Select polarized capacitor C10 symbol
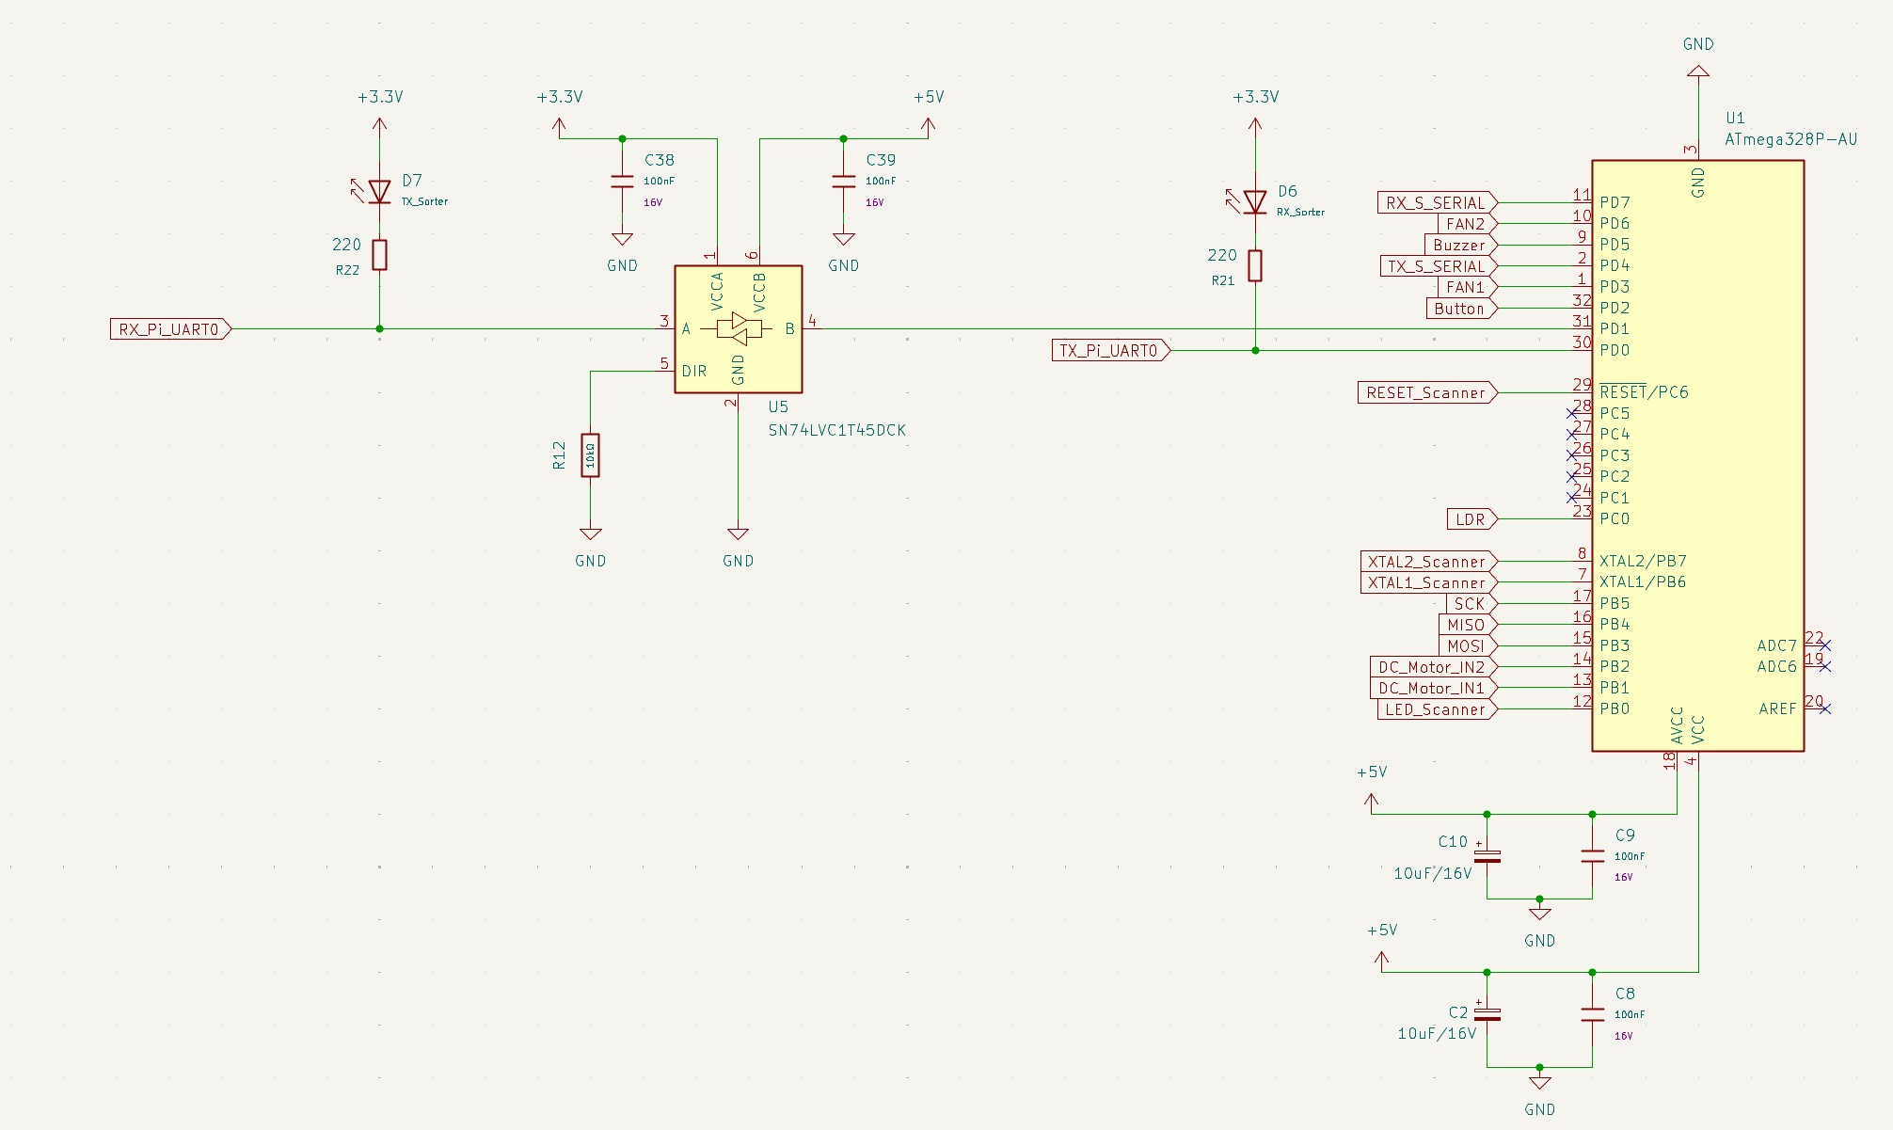Image resolution: width=1893 pixels, height=1130 pixels. click(x=1487, y=856)
